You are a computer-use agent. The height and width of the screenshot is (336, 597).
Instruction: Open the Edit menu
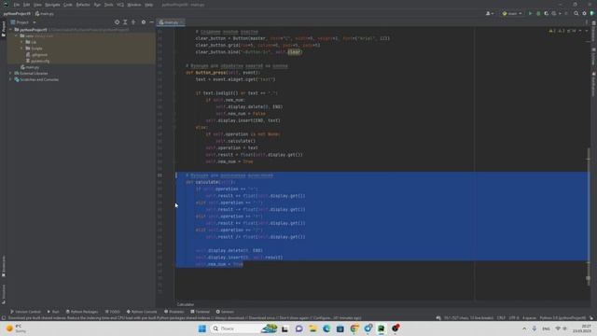(26, 5)
